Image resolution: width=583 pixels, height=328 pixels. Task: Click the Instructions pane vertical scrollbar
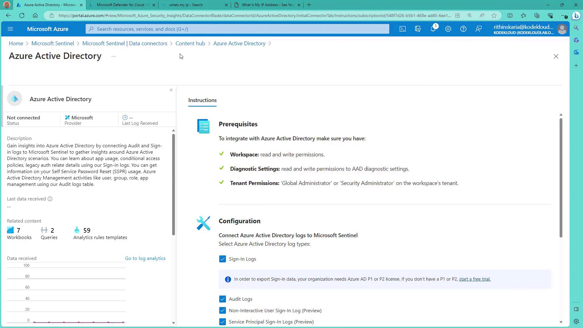click(x=561, y=178)
